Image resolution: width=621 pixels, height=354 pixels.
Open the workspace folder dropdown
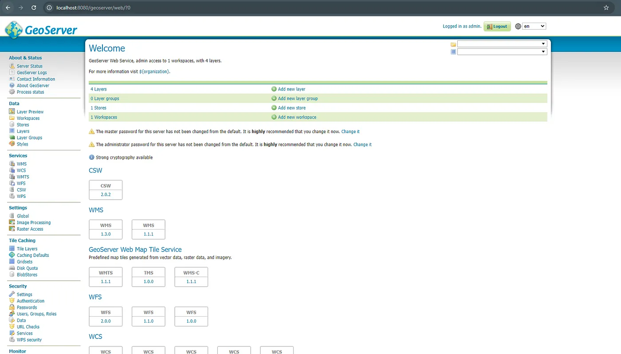click(502, 44)
